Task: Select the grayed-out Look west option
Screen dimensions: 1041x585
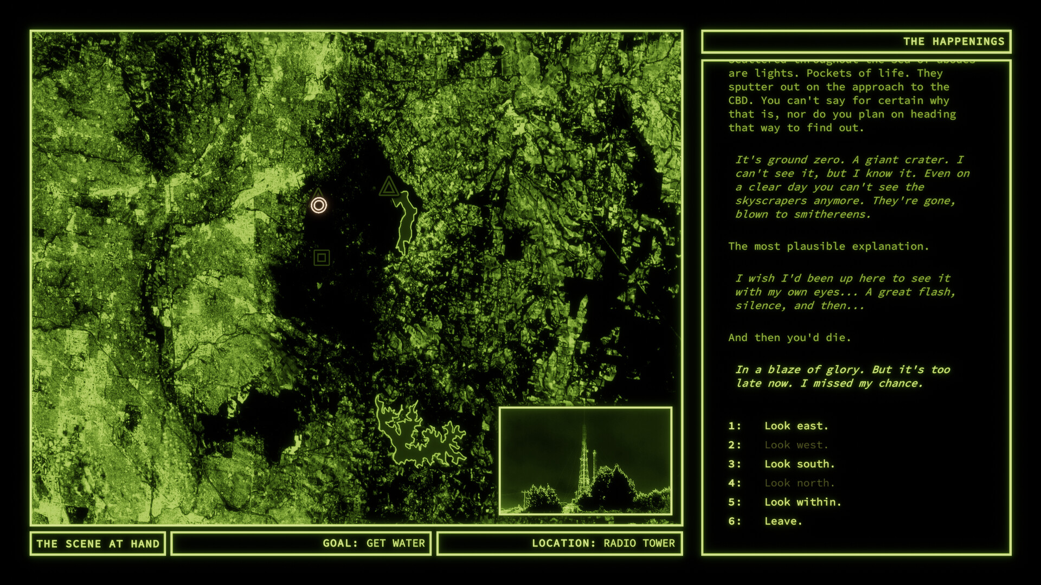Action: click(x=796, y=445)
